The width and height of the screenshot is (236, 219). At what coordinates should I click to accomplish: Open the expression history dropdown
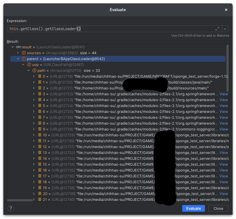point(225,29)
